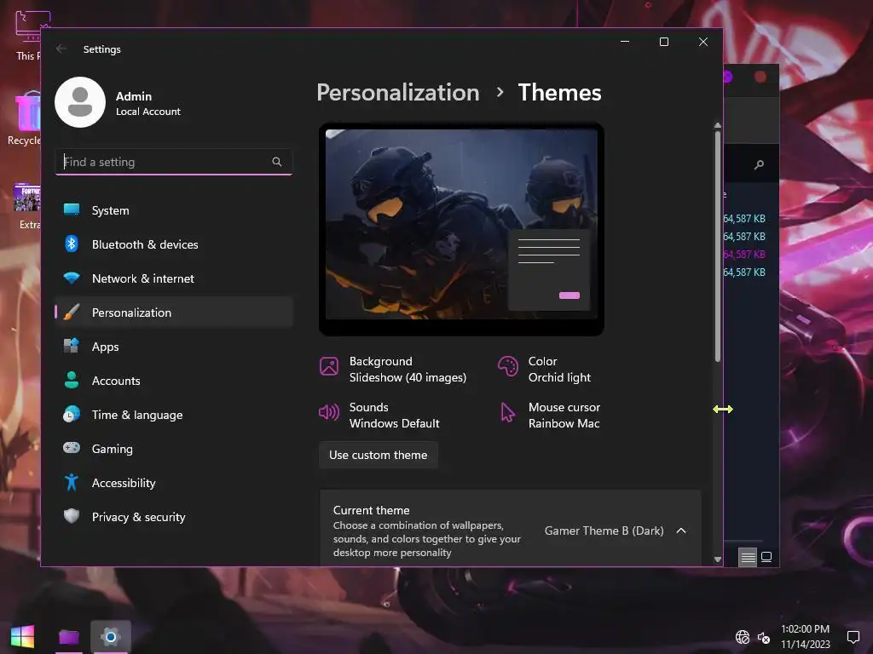
Task: Open the Gaming settings category
Action: pyautogui.click(x=174, y=449)
